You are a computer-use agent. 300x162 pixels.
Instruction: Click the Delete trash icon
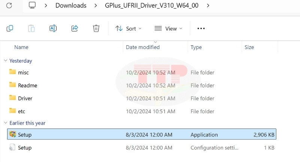(x=96, y=28)
